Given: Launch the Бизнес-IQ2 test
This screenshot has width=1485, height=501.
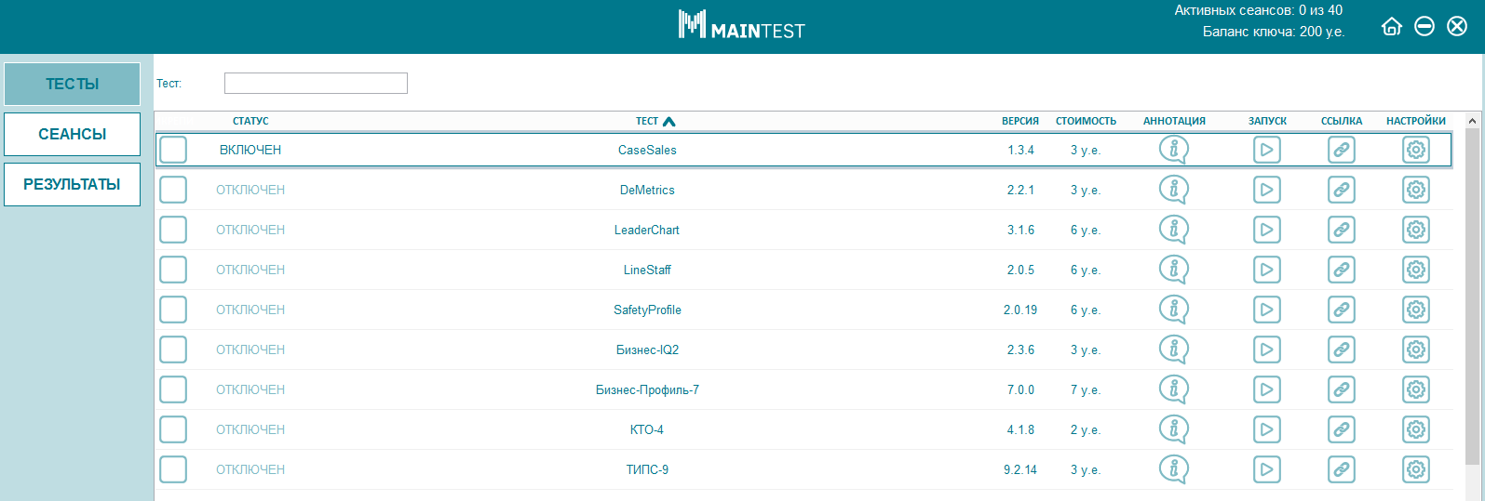Looking at the screenshot, I should 1266,349.
